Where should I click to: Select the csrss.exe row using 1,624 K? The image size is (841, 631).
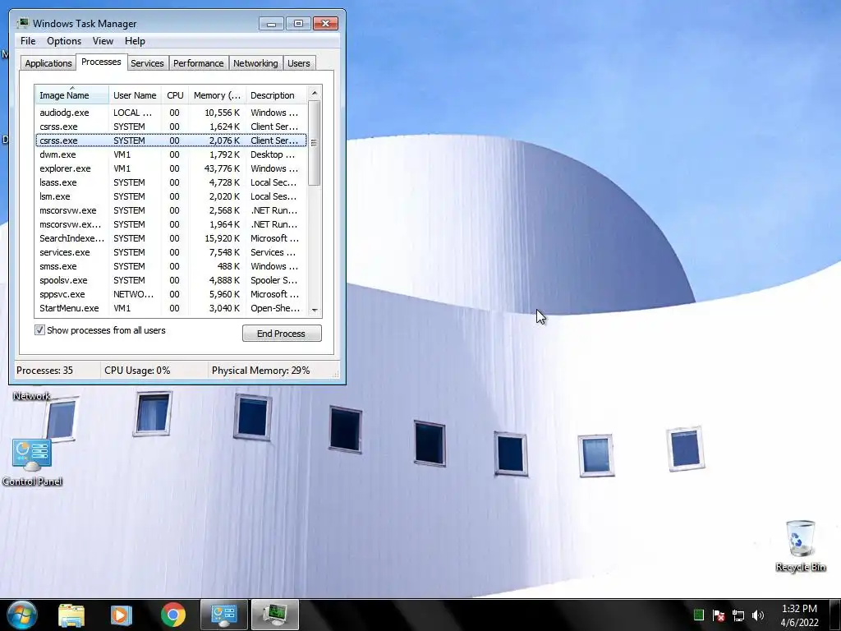tap(171, 127)
